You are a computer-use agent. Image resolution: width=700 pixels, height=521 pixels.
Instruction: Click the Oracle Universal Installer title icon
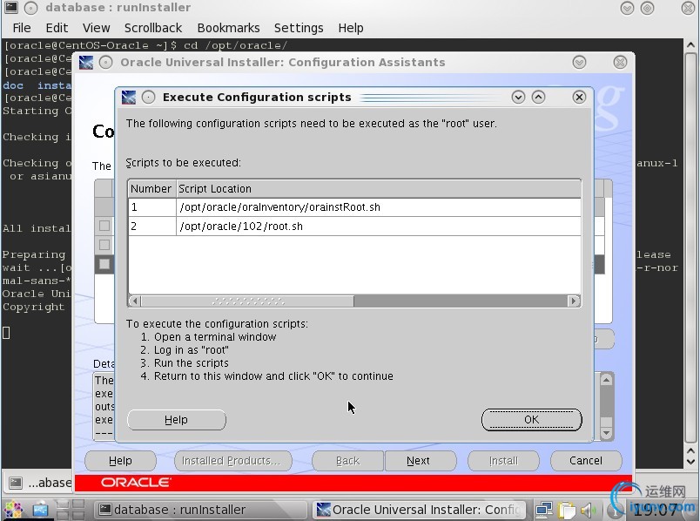coord(85,62)
